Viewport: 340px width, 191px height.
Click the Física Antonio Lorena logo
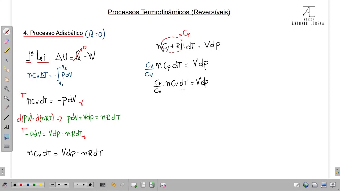click(x=308, y=16)
